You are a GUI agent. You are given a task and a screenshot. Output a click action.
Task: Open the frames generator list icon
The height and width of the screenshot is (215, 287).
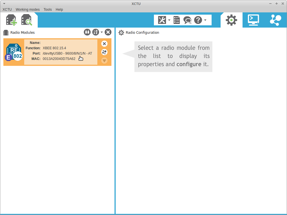coord(177,20)
